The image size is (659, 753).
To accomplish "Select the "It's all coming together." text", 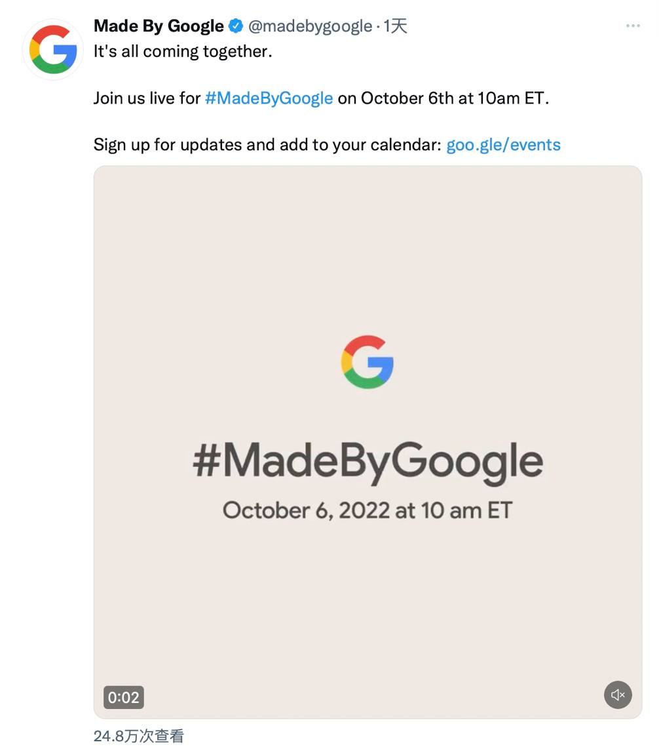I will (183, 51).
